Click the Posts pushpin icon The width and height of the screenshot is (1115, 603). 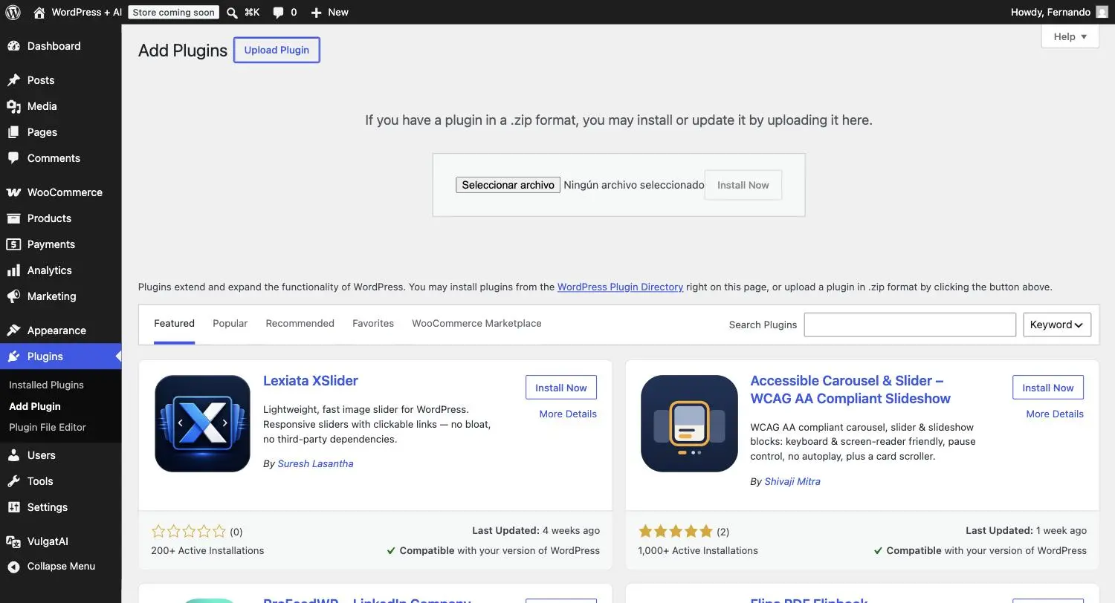(x=13, y=80)
